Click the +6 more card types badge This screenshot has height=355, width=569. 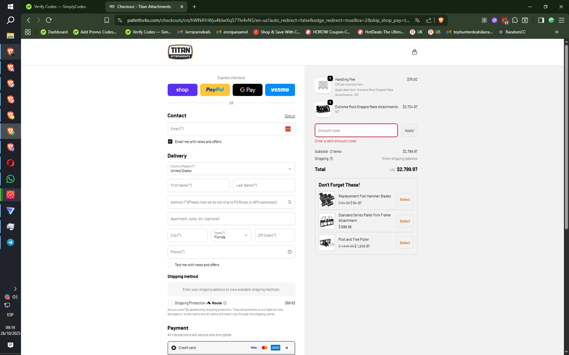[x=286, y=348]
